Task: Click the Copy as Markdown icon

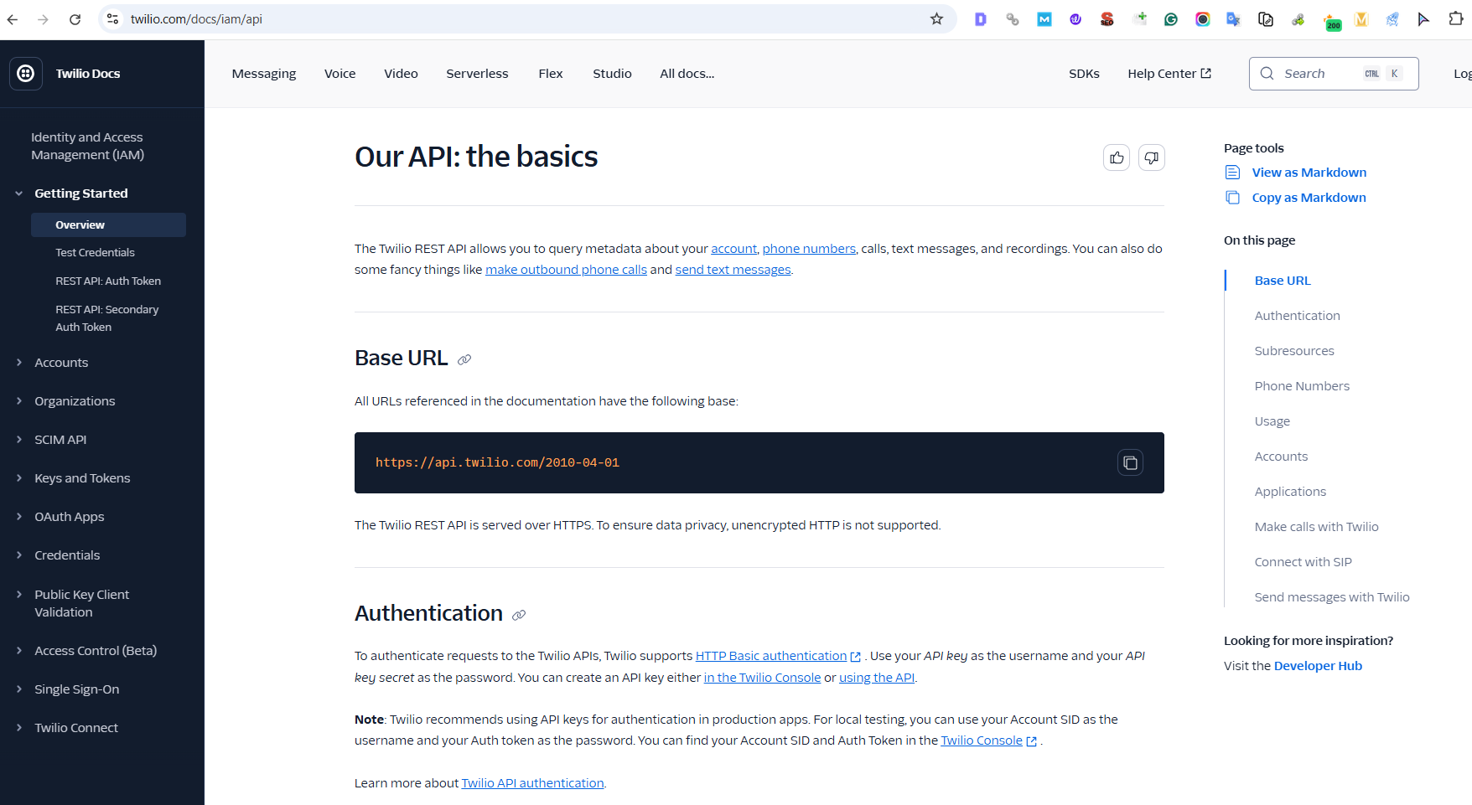Action: (x=1232, y=198)
